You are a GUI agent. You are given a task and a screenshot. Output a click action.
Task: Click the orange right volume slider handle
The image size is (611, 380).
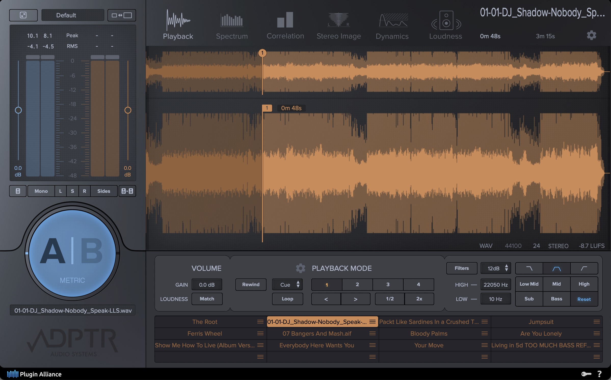[128, 110]
